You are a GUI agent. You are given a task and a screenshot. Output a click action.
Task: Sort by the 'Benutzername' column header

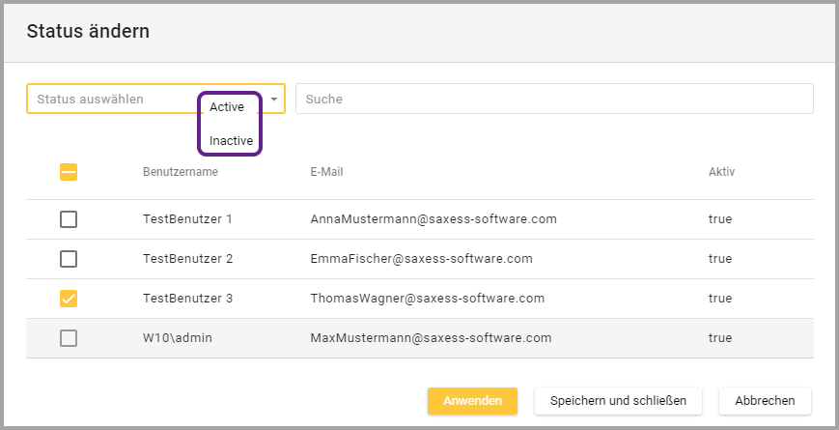coord(180,172)
